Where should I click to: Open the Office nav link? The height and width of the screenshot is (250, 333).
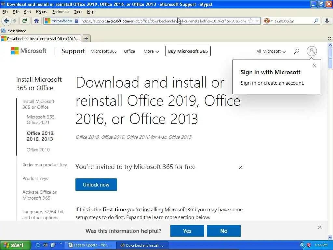[129, 51]
